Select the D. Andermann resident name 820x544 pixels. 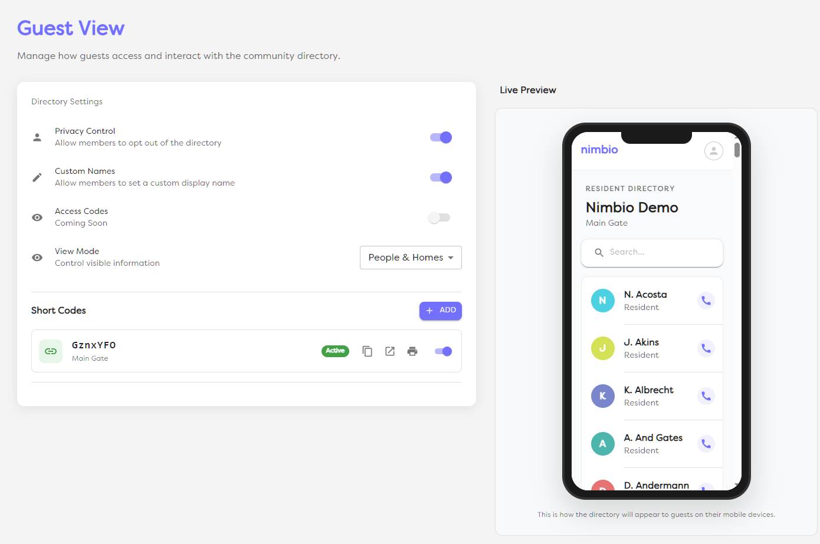657,485
